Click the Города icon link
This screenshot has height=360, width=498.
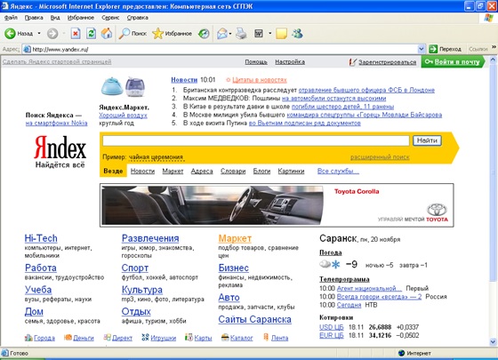pyautogui.click(x=40, y=338)
